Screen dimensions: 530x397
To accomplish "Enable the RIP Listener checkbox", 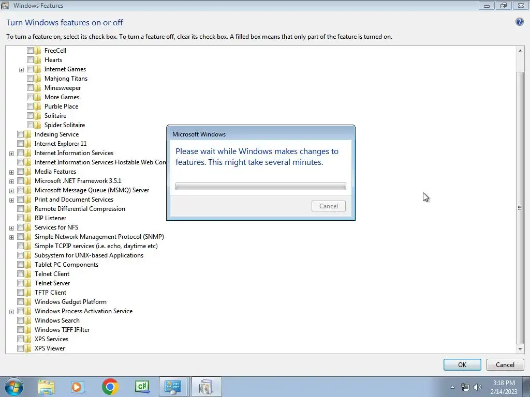I will click(20, 218).
